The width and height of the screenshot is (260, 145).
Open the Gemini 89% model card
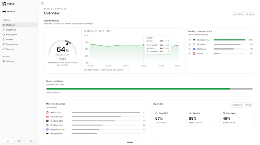tap(203, 118)
